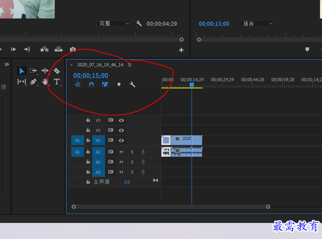Click master track volume value 0.0
This screenshot has height=239, width=322.
(127, 182)
